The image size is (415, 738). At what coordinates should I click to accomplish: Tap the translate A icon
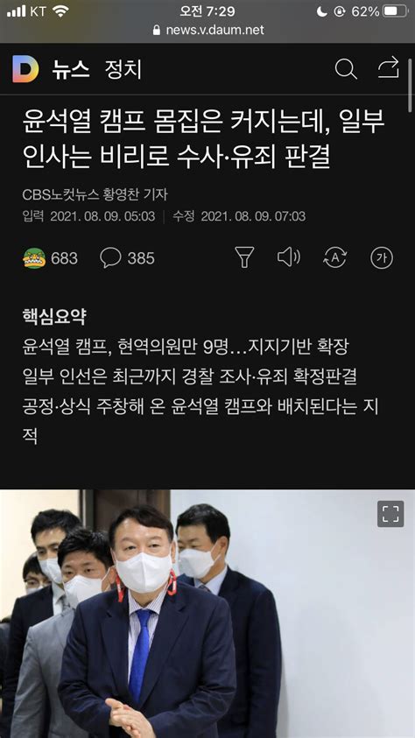pyautogui.click(x=335, y=257)
